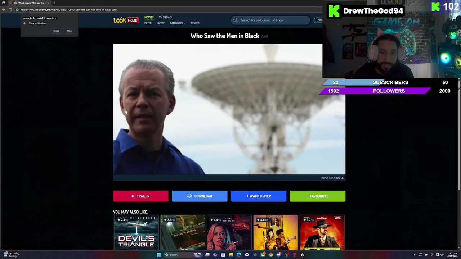The height and width of the screenshot is (259, 461).
Task: Open the Latest menu item
Action: pos(161,23)
